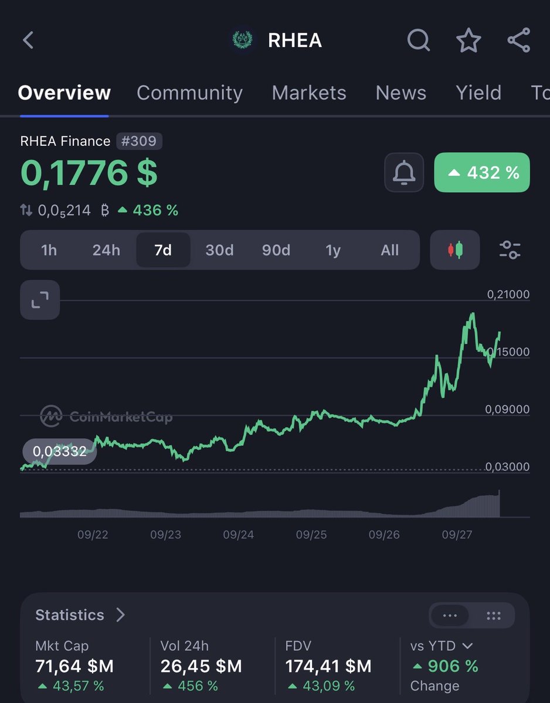This screenshot has height=703, width=550.
Task: Tap the RHEA Finance name
Action: (x=65, y=141)
